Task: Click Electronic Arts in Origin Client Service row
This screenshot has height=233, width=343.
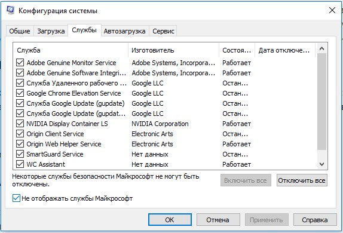Action: click(x=152, y=134)
